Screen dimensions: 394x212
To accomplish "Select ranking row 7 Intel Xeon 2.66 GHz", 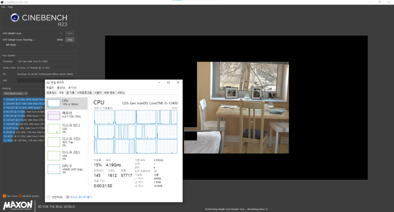I will pos(24,124).
